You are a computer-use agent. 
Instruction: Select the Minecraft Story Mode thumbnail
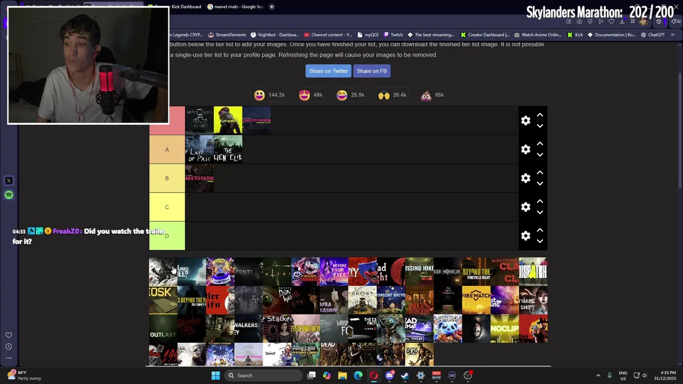306,355
